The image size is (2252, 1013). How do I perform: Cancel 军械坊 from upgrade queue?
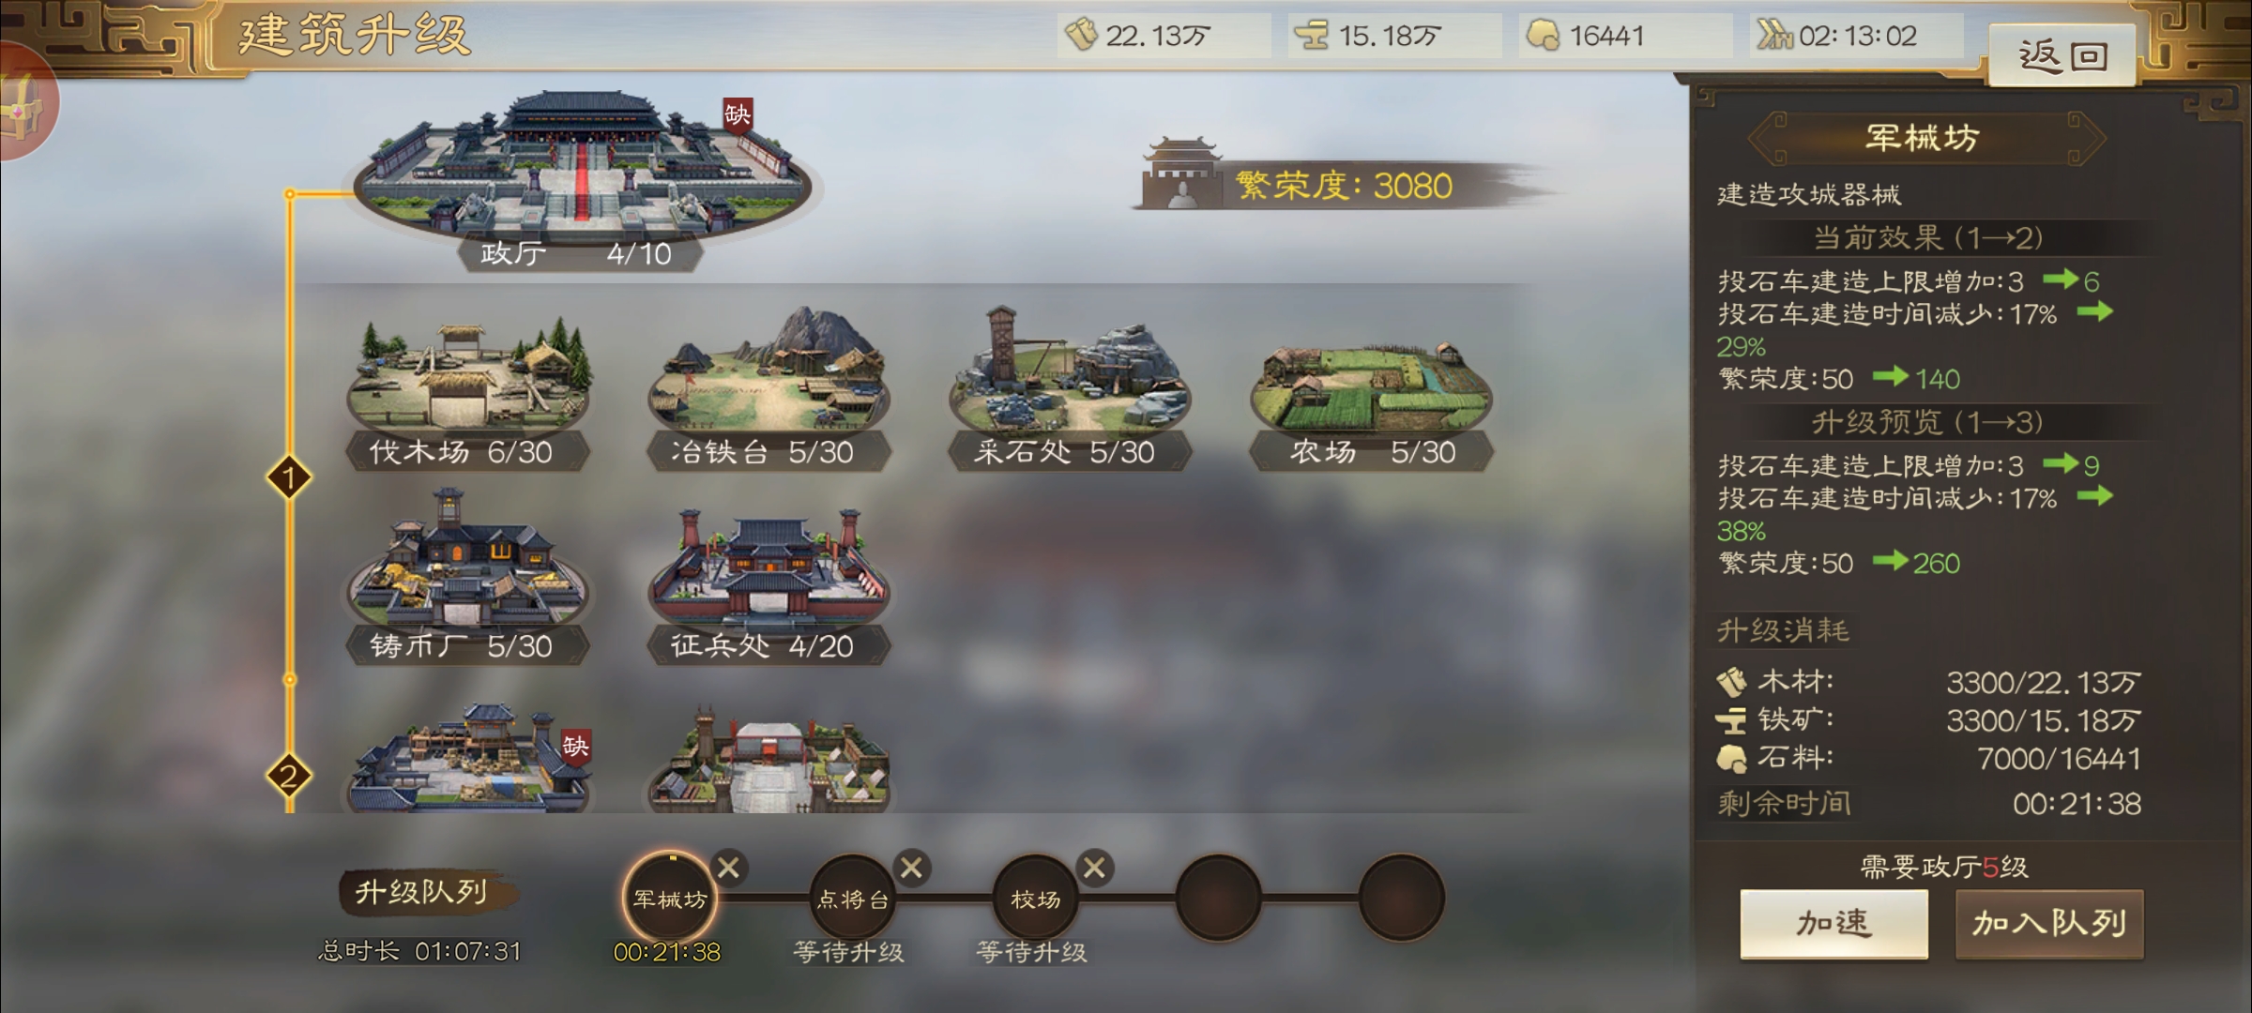[728, 869]
